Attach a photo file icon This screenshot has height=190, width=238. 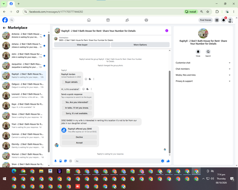[60, 161]
